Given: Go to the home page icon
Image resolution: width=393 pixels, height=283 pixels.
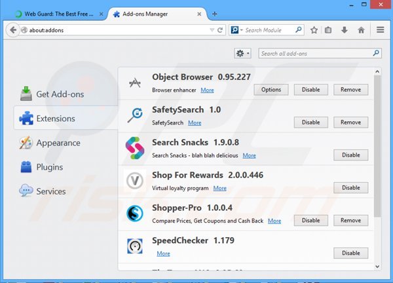Looking at the screenshot, I should (x=361, y=30).
